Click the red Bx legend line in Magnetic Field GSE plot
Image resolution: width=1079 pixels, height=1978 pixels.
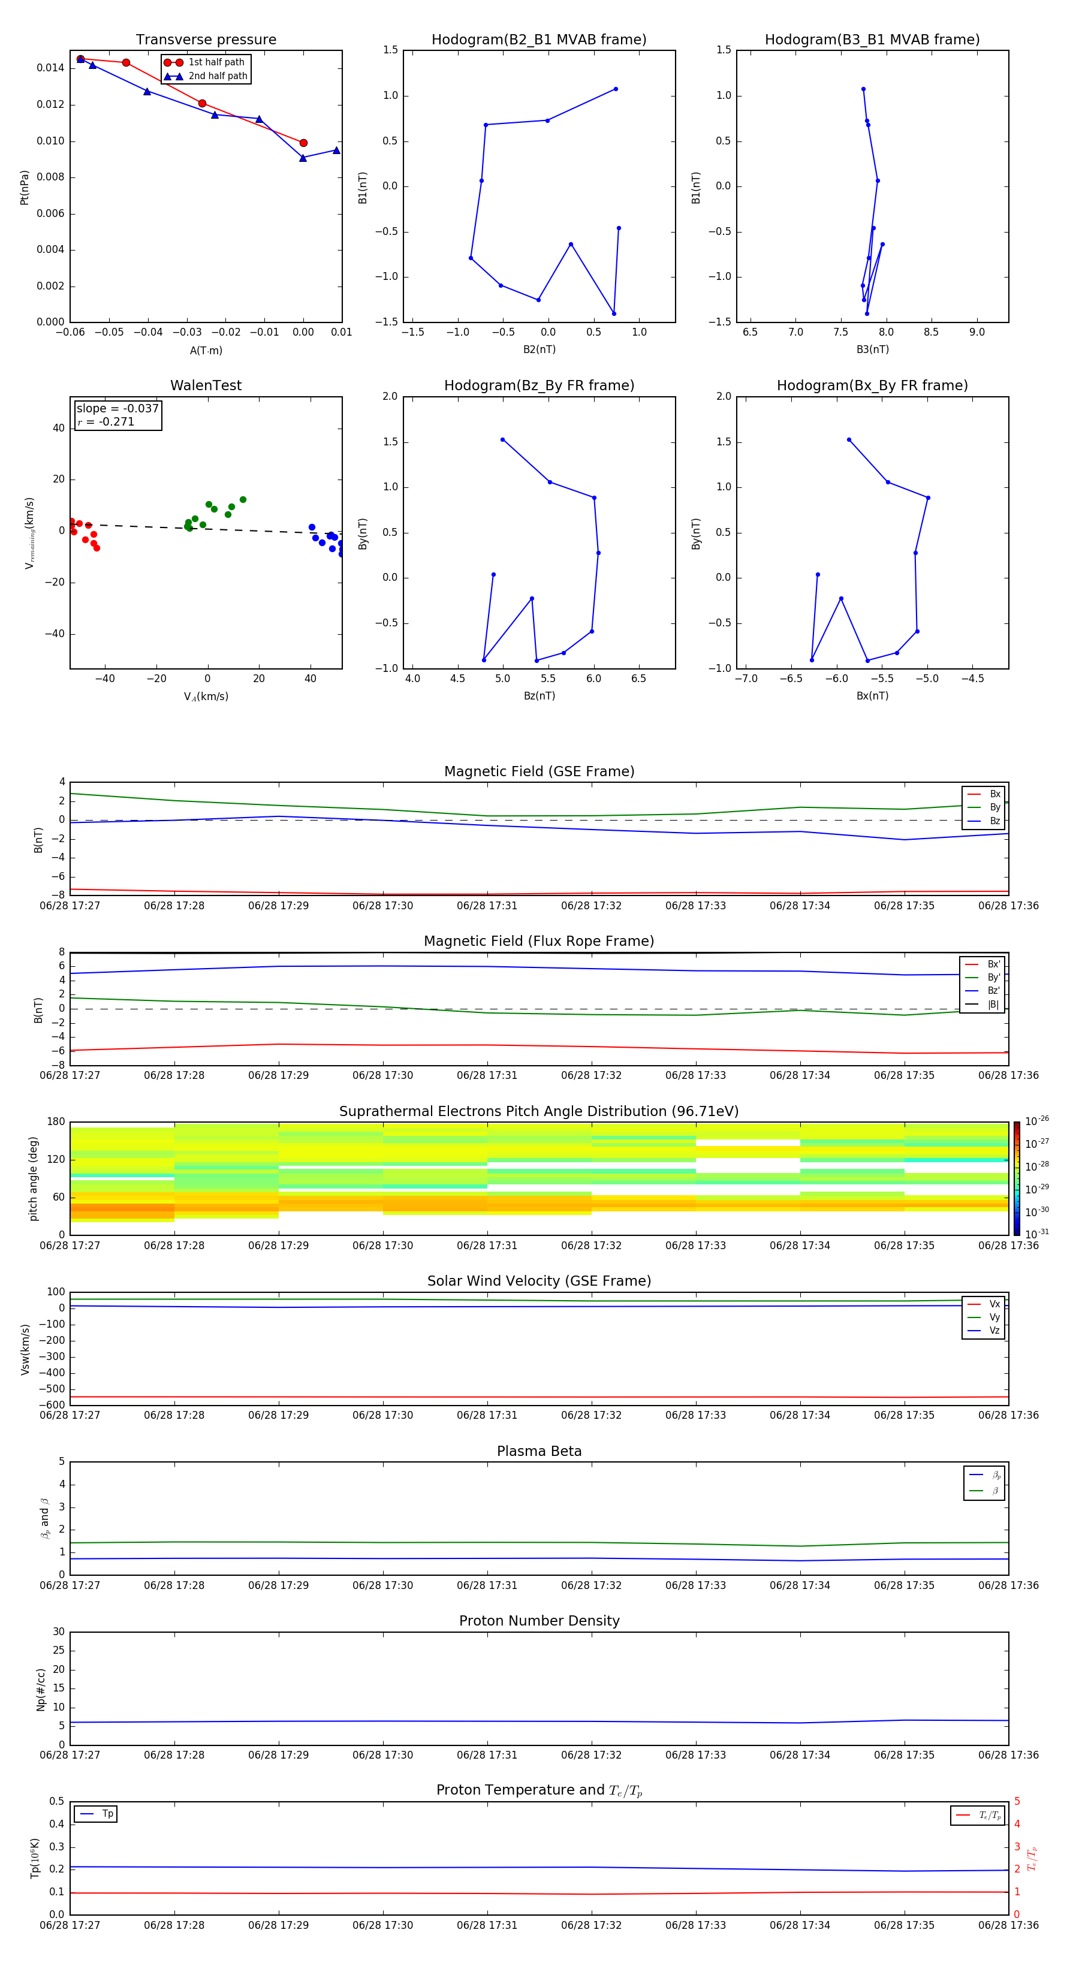(973, 794)
